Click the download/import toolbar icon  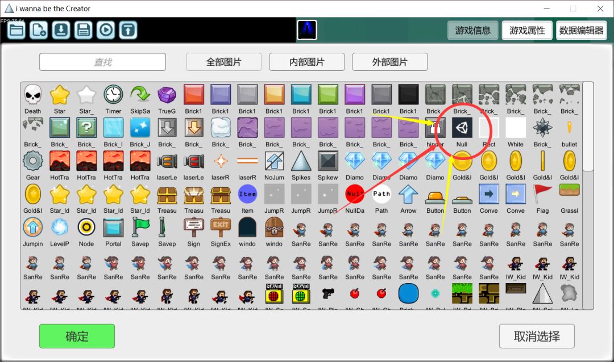click(61, 30)
